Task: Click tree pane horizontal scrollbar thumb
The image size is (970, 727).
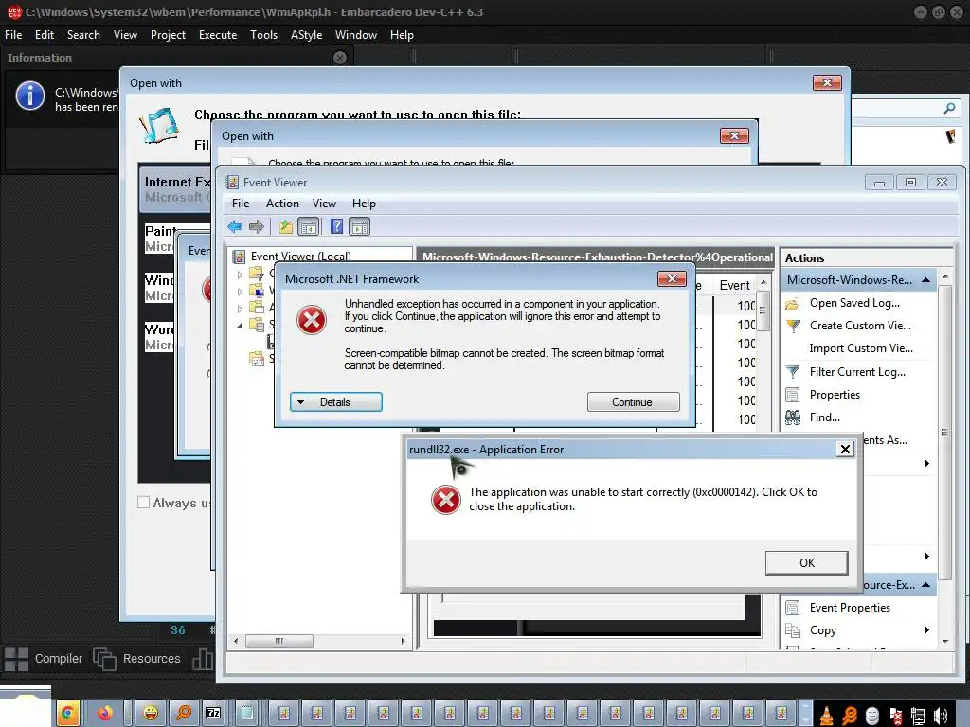Action: [279, 641]
